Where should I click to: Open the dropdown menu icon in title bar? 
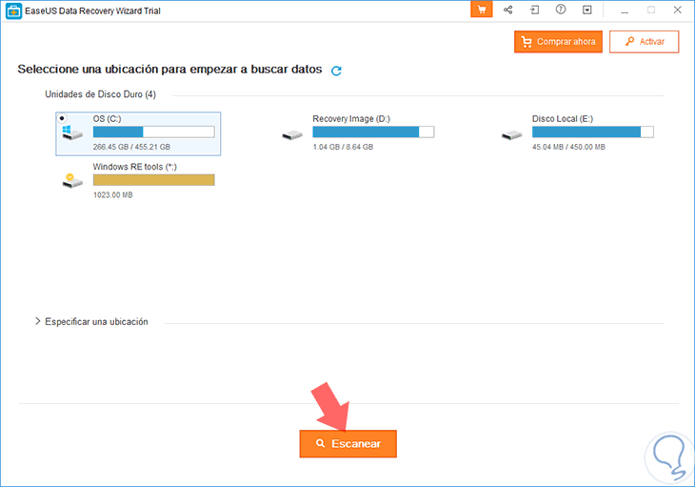point(586,10)
